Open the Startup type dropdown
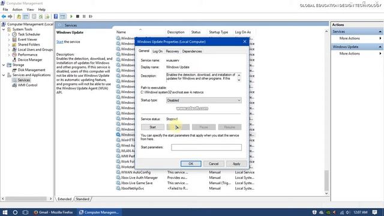Screen dimensions: 384x216 (203, 100)
